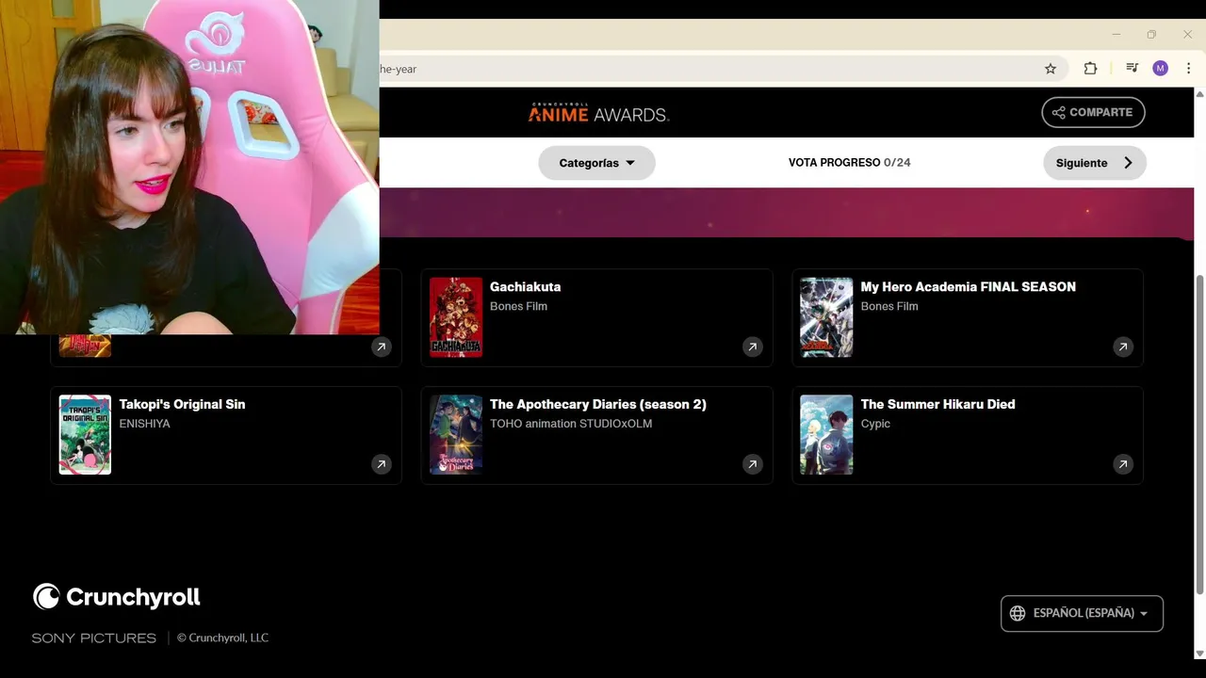Open the Español (España) language selector
This screenshot has height=678, width=1206.
1082,613
